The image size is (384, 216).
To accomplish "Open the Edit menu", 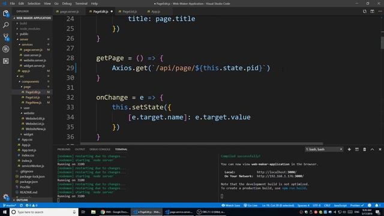I will coord(22,4).
